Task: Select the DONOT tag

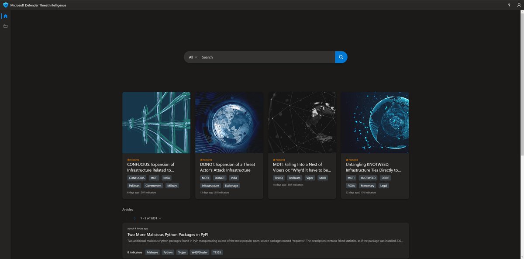Action: [220, 178]
